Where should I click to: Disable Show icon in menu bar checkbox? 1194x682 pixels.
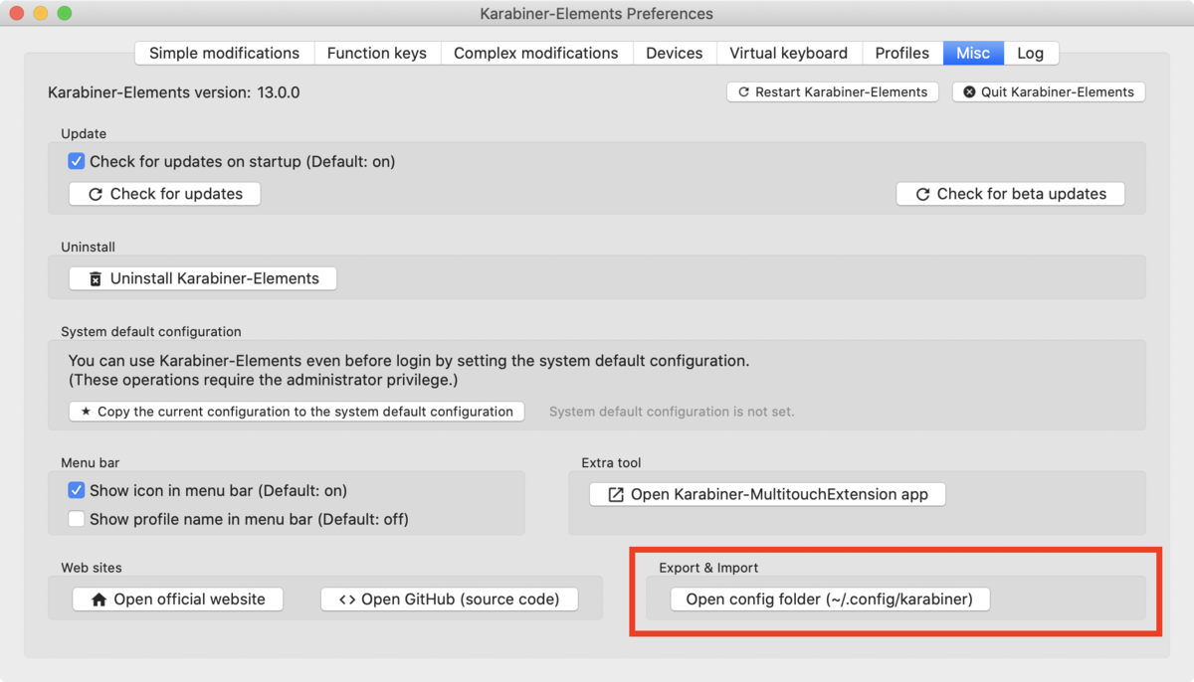click(77, 490)
